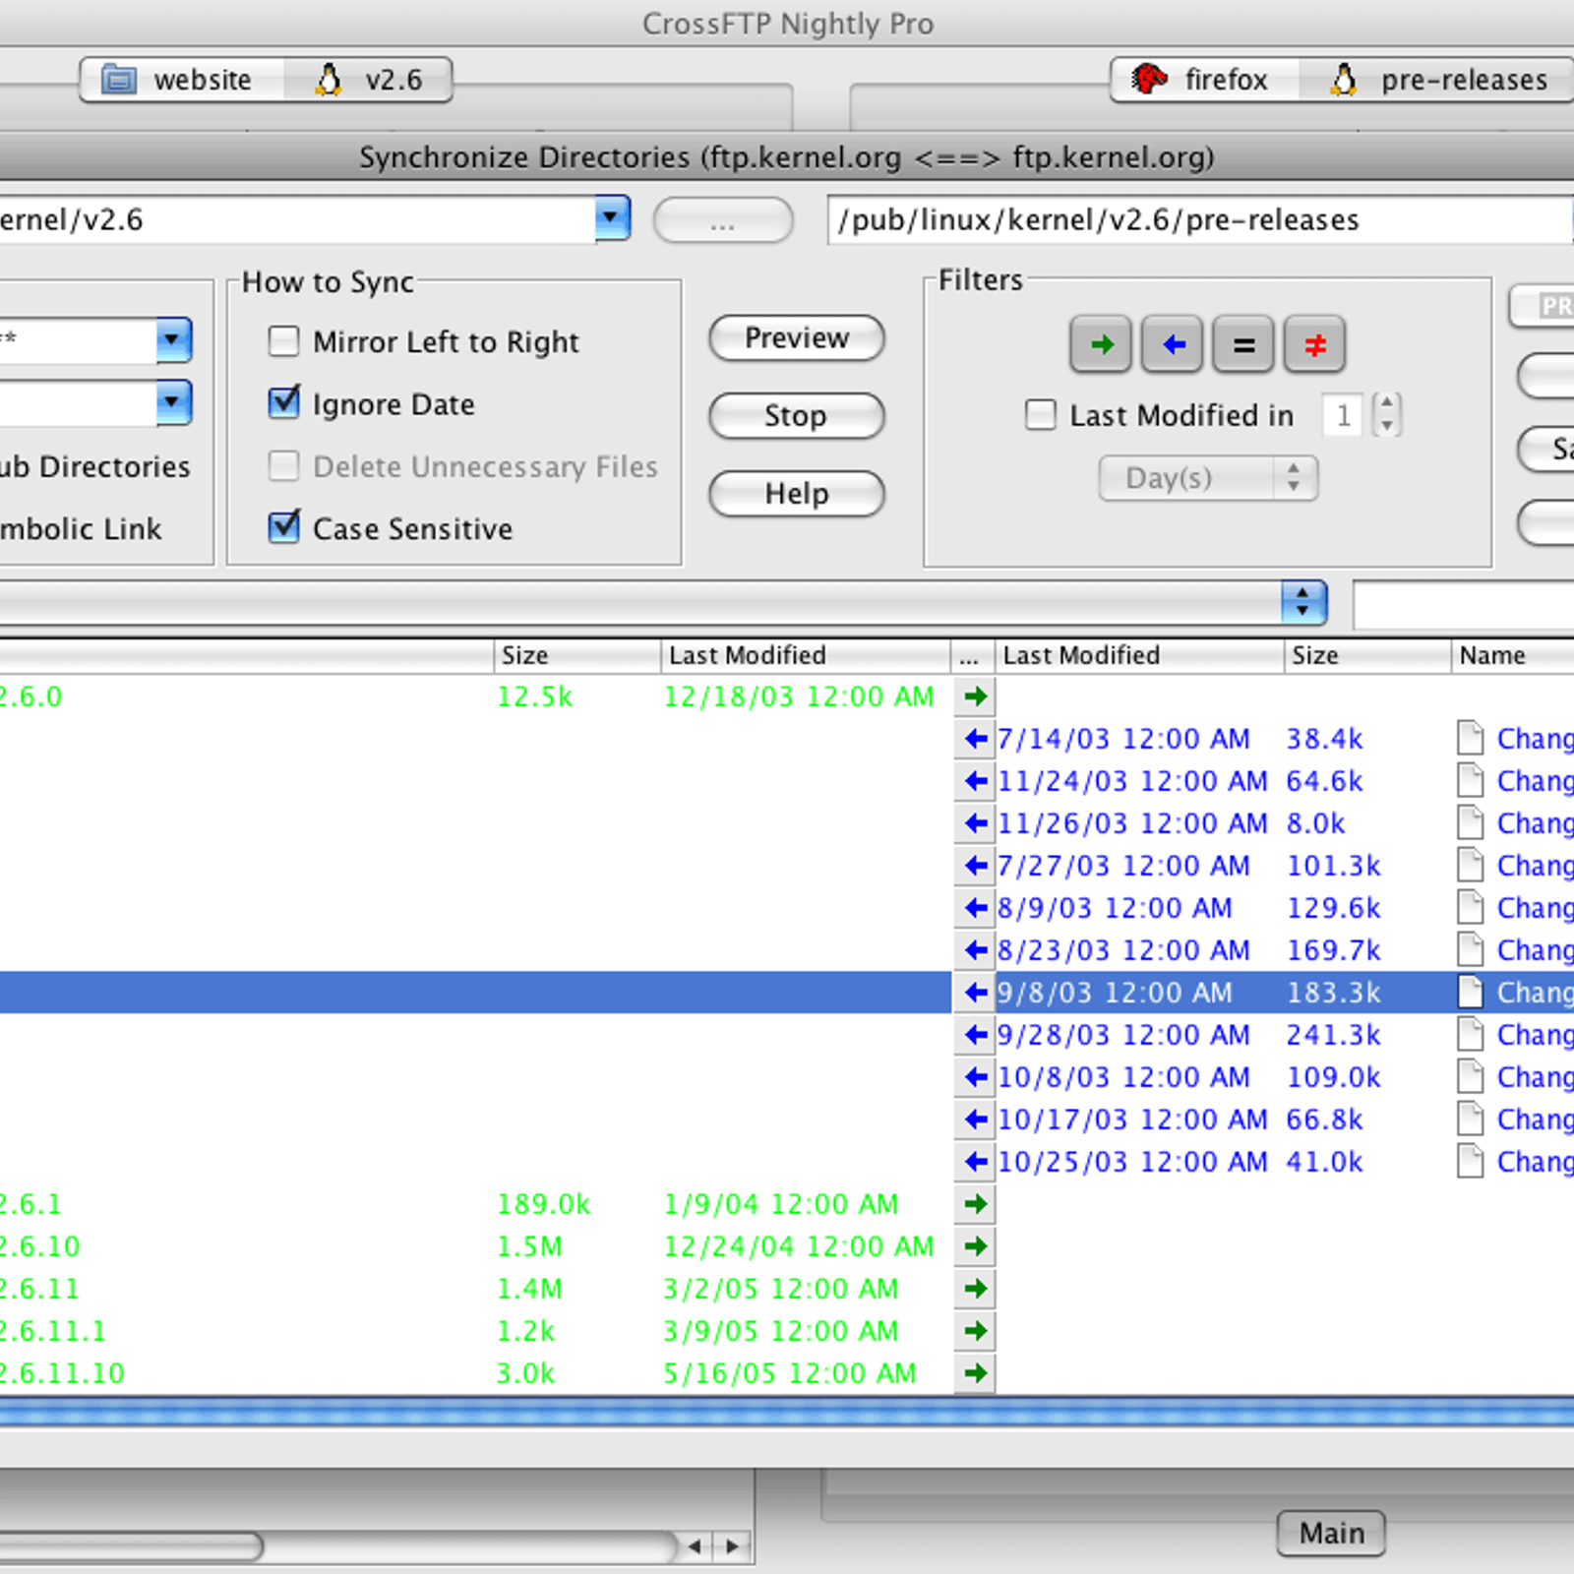
Task: Click green sync arrow for 2.6.10 row
Action: coord(975,1246)
